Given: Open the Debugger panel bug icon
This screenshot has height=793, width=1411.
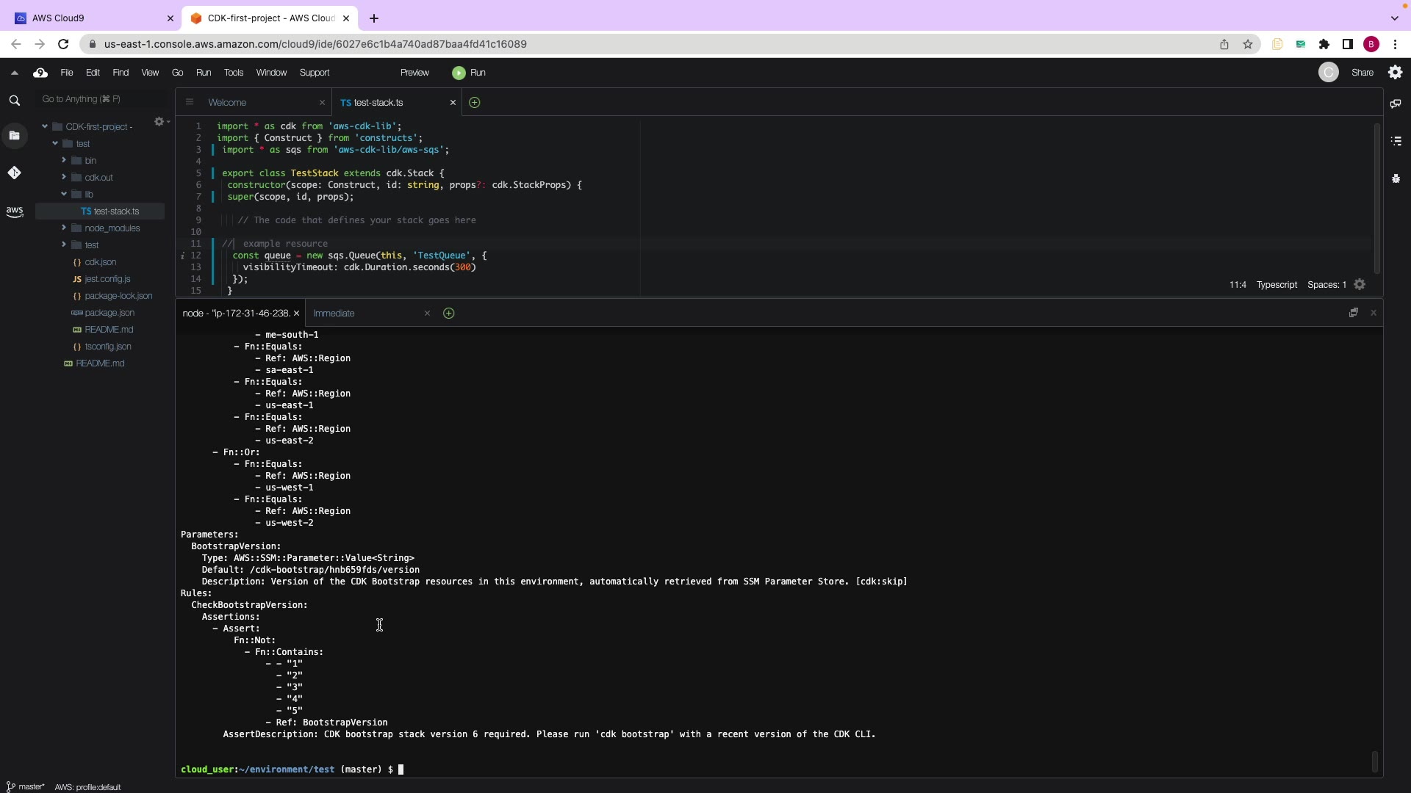Looking at the screenshot, I should click(x=1396, y=178).
